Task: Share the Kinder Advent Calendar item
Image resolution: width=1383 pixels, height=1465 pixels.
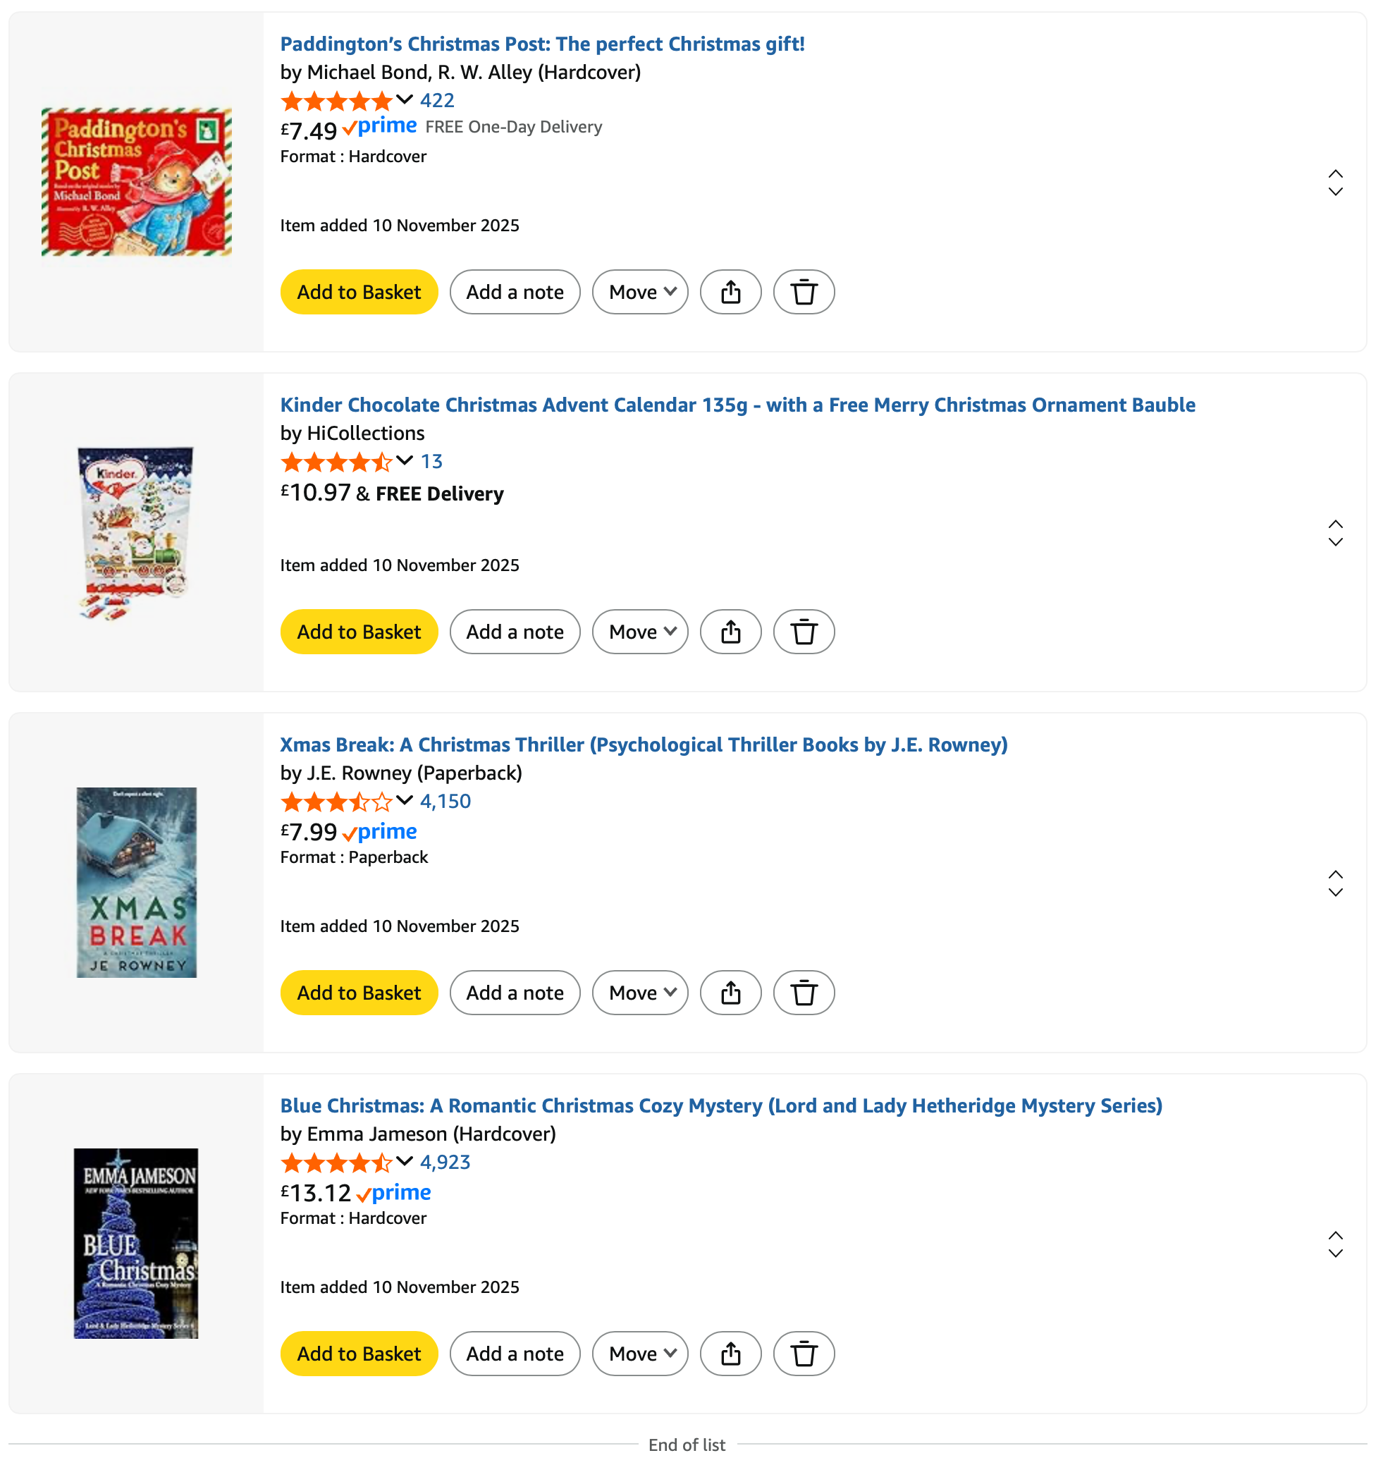Action: click(x=730, y=632)
